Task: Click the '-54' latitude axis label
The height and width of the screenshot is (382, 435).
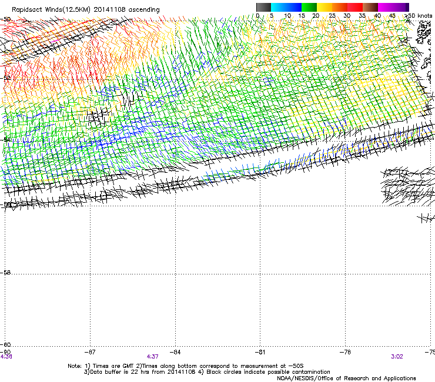Action: click(x=6, y=139)
